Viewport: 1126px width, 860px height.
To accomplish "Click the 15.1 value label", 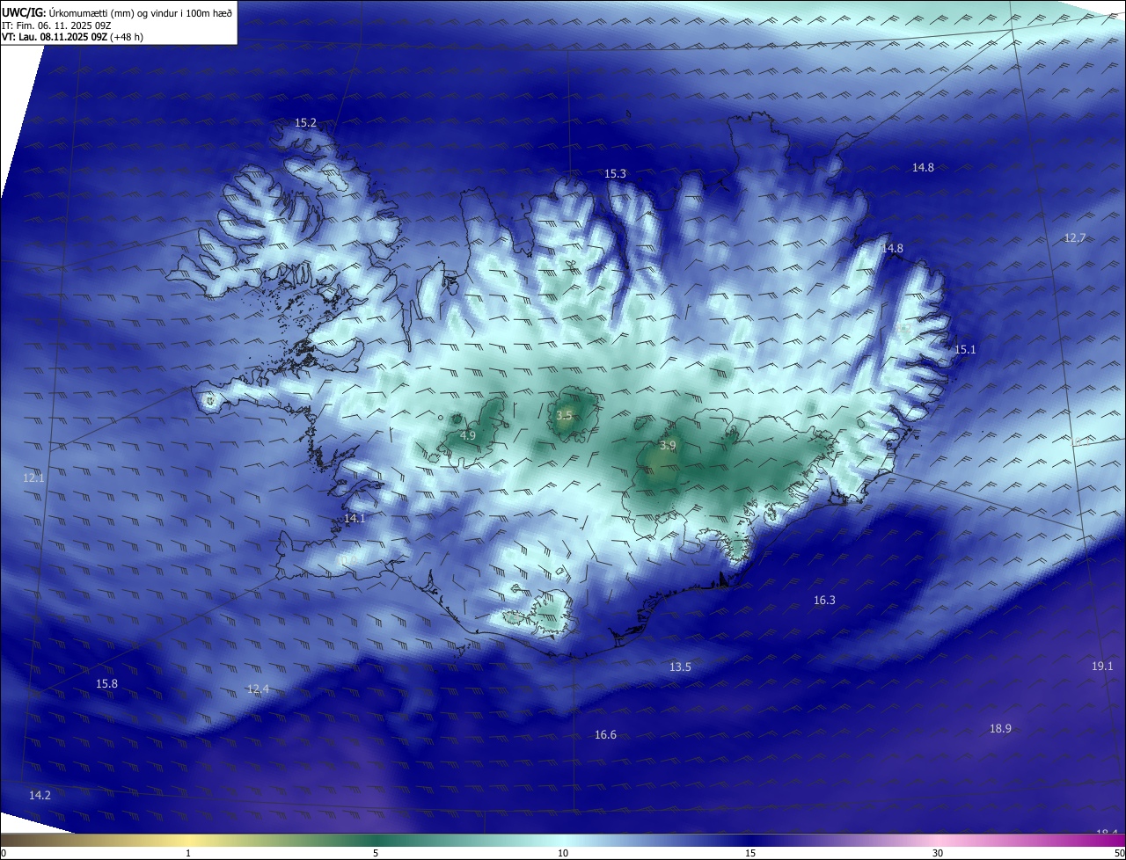I will (x=965, y=350).
